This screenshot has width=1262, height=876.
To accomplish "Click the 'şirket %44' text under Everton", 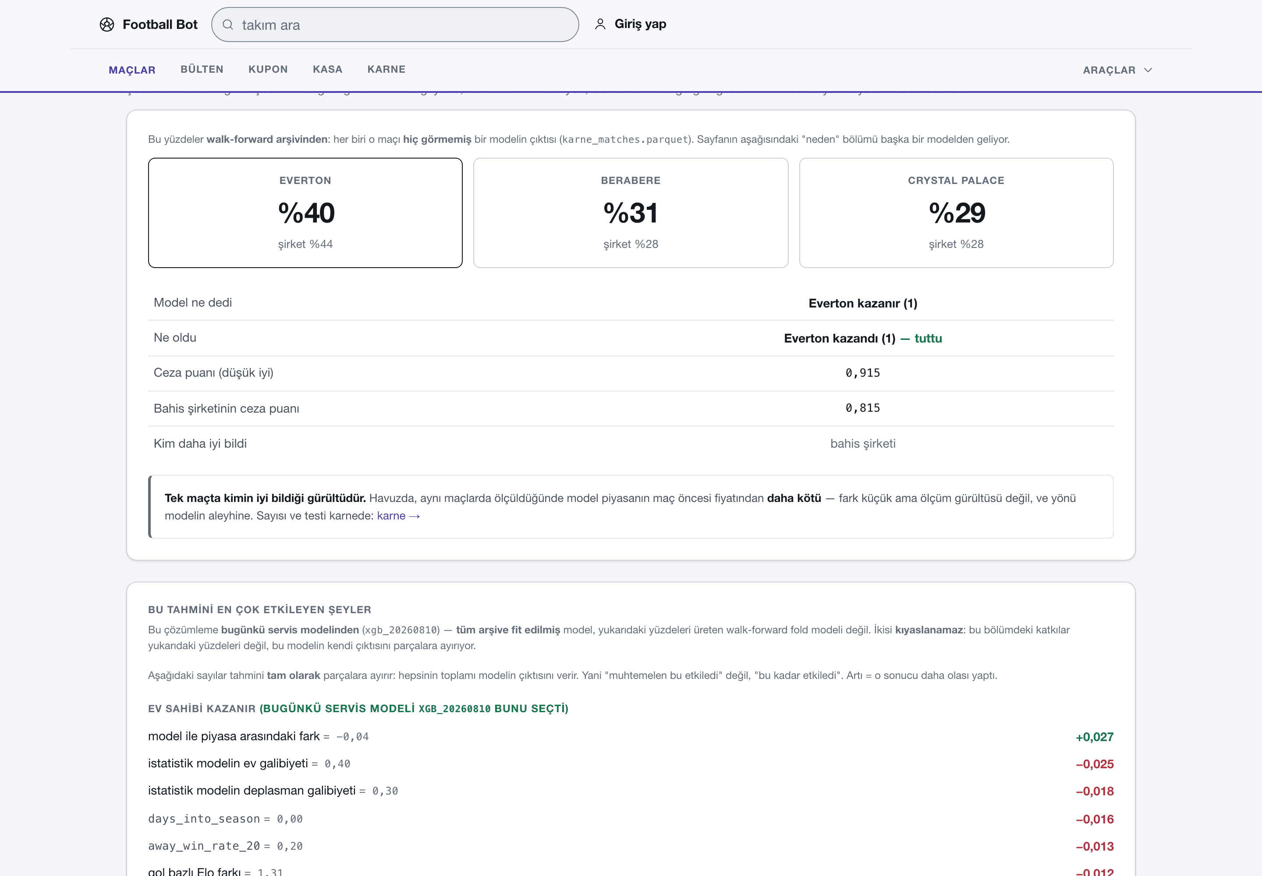I will coord(305,244).
